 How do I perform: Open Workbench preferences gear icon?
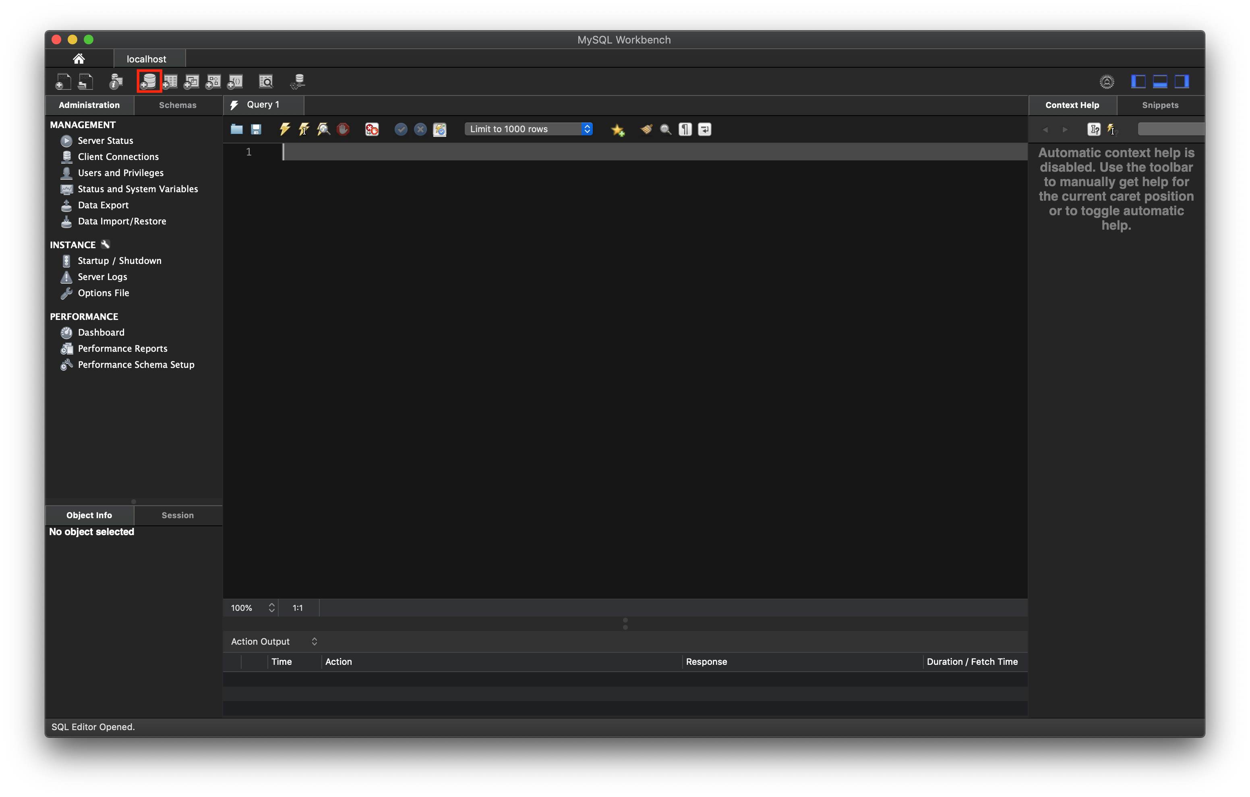[x=1107, y=81]
